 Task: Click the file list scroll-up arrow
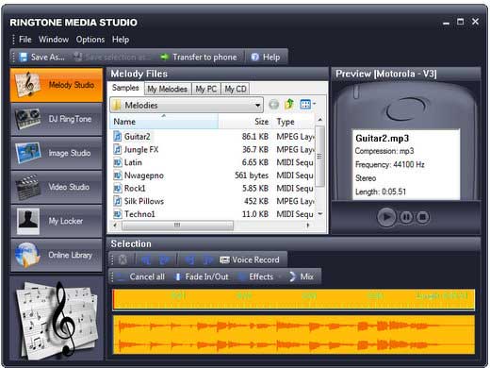coord(320,120)
